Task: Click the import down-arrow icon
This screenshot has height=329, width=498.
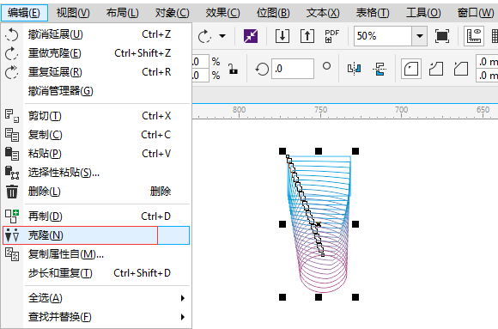Action: pyautogui.click(x=282, y=36)
